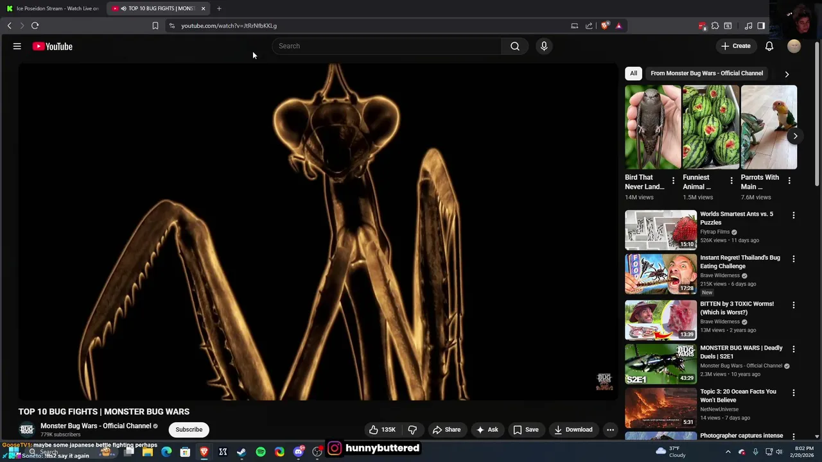
Task: Click the share page icon in address bar
Action: pyautogui.click(x=589, y=26)
